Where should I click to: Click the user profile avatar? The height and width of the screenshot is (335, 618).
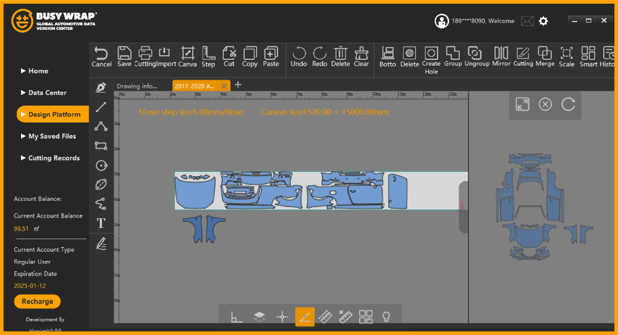(441, 21)
